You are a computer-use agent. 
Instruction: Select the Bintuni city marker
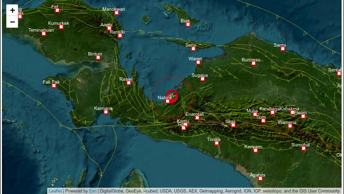98,57
